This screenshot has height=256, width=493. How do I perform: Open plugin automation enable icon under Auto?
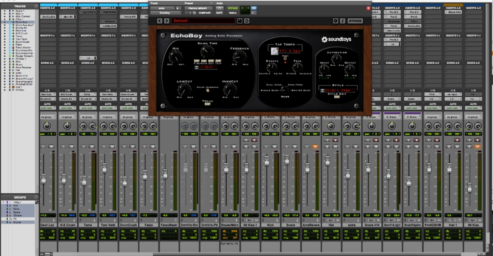tap(220, 8)
